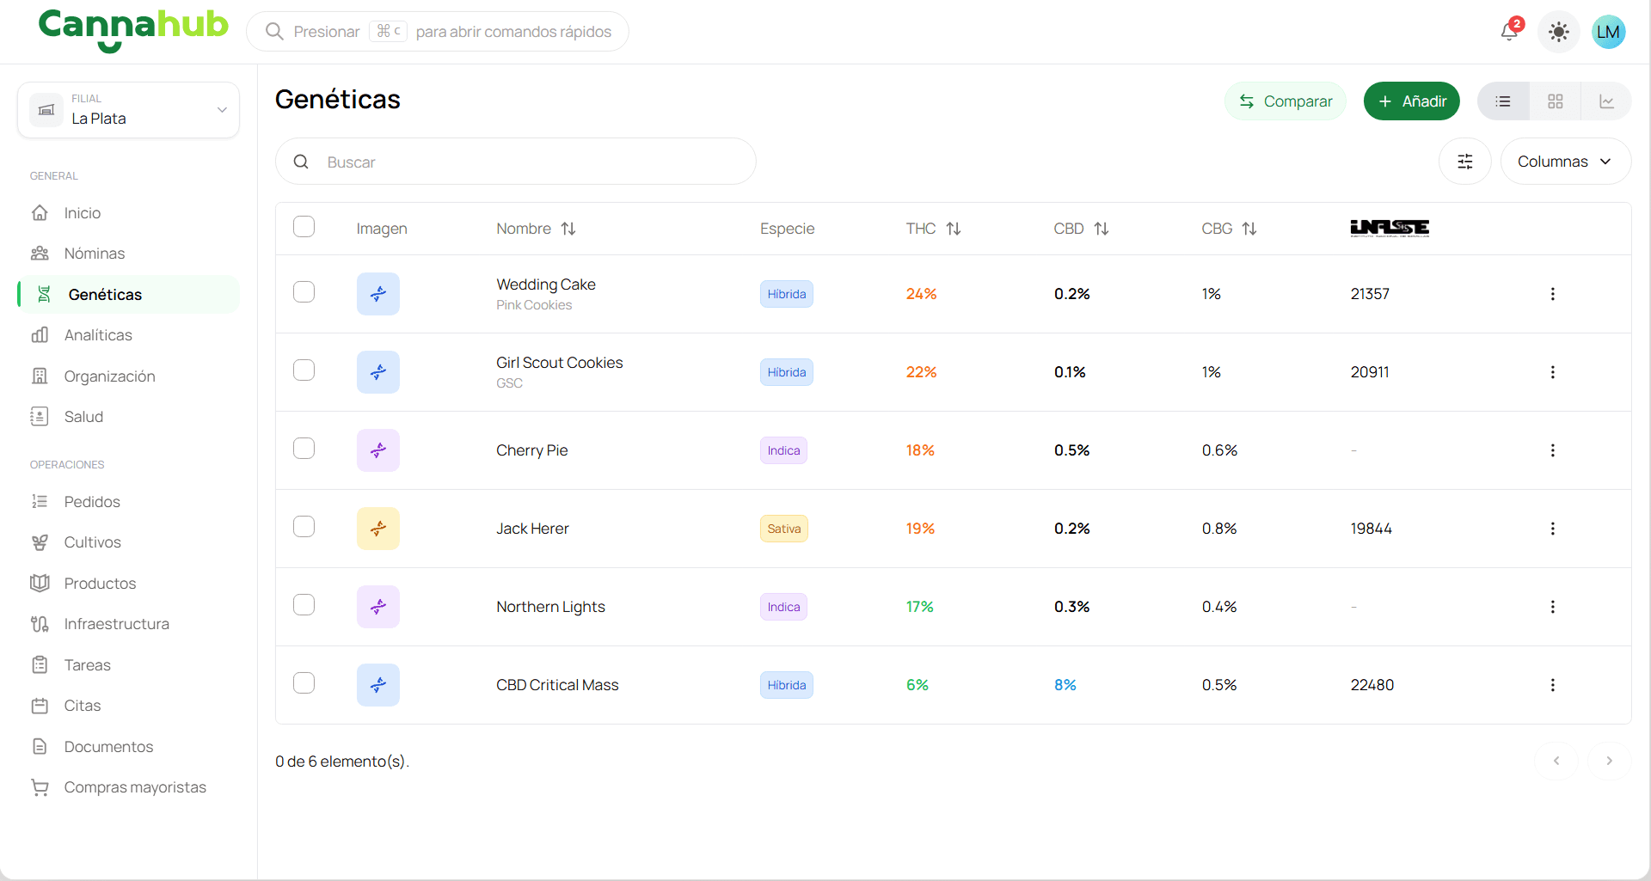Select all rows with header checkbox

304,227
